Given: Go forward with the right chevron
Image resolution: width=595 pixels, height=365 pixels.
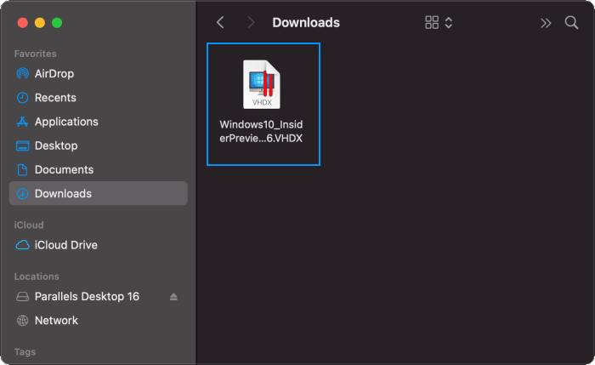Looking at the screenshot, I should pyautogui.click(x=250, y=23).
